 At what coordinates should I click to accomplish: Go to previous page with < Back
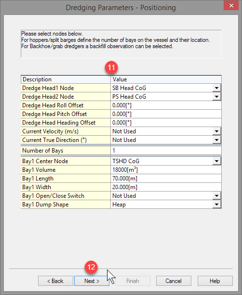(x=55, y=281)
